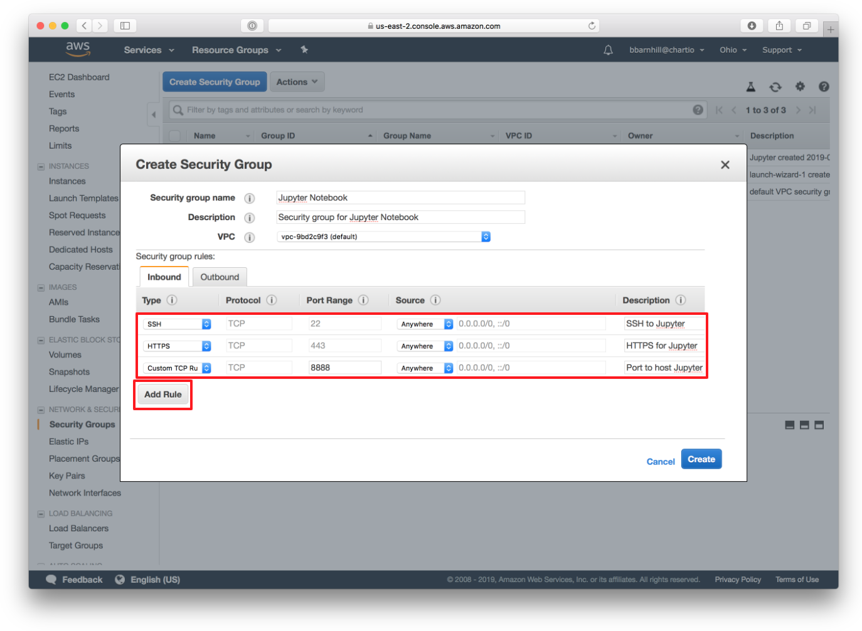The width and height of the screenshot is (862, 631).
Task: Switch to the Outbound tab
Action: [x=220, y=277]
